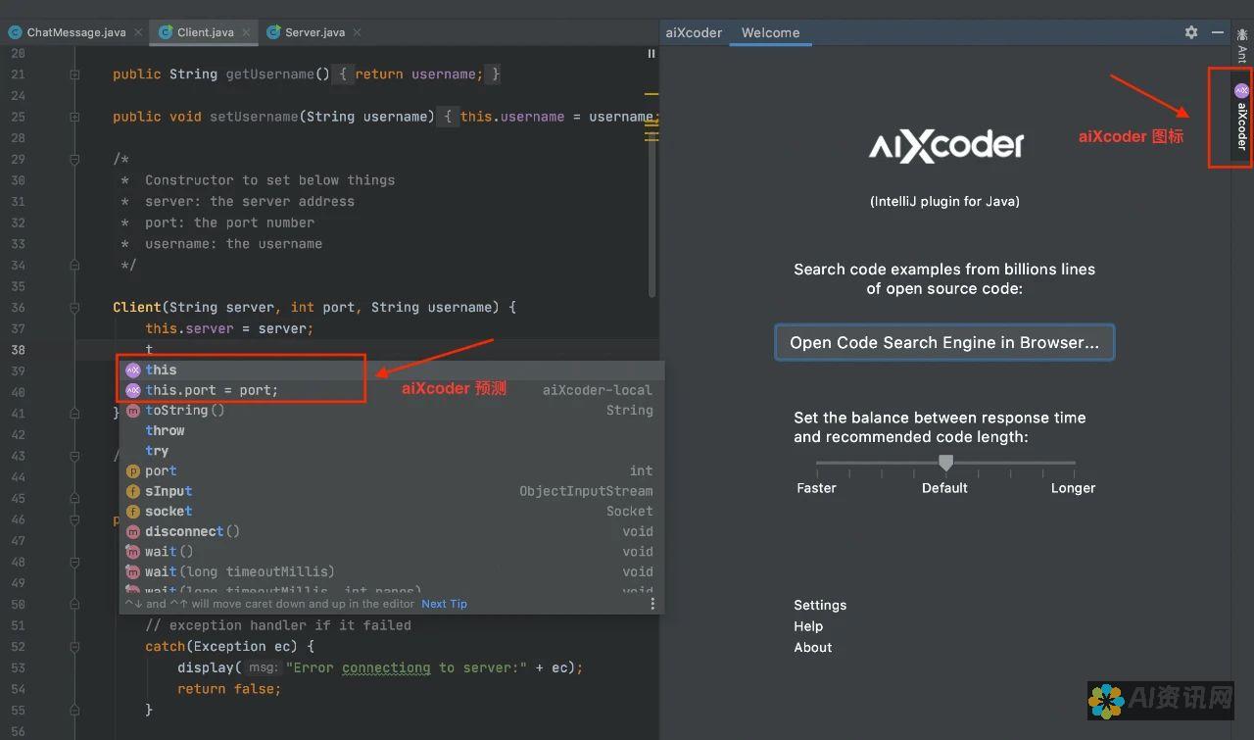This screenshot has height=740, width=1254.
Task: Open aiXcoder Settings link
Action: [820, 605]
